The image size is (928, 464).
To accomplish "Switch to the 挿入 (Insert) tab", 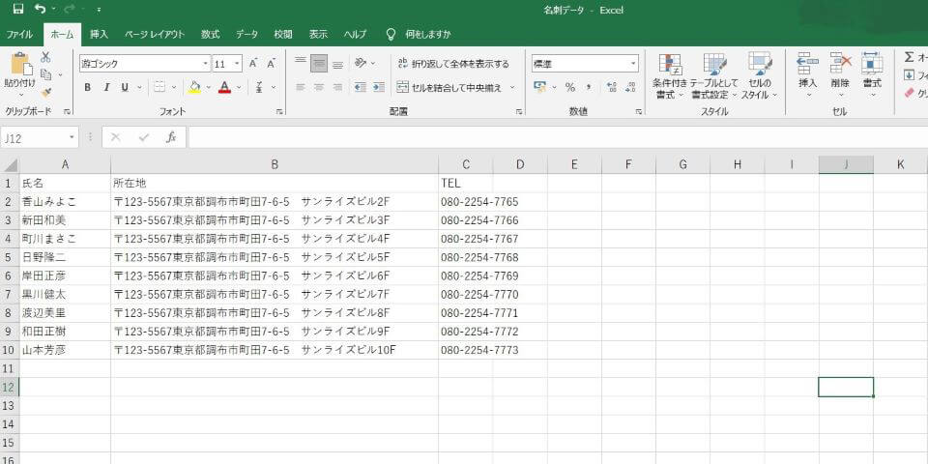I will tap(99, 34).
